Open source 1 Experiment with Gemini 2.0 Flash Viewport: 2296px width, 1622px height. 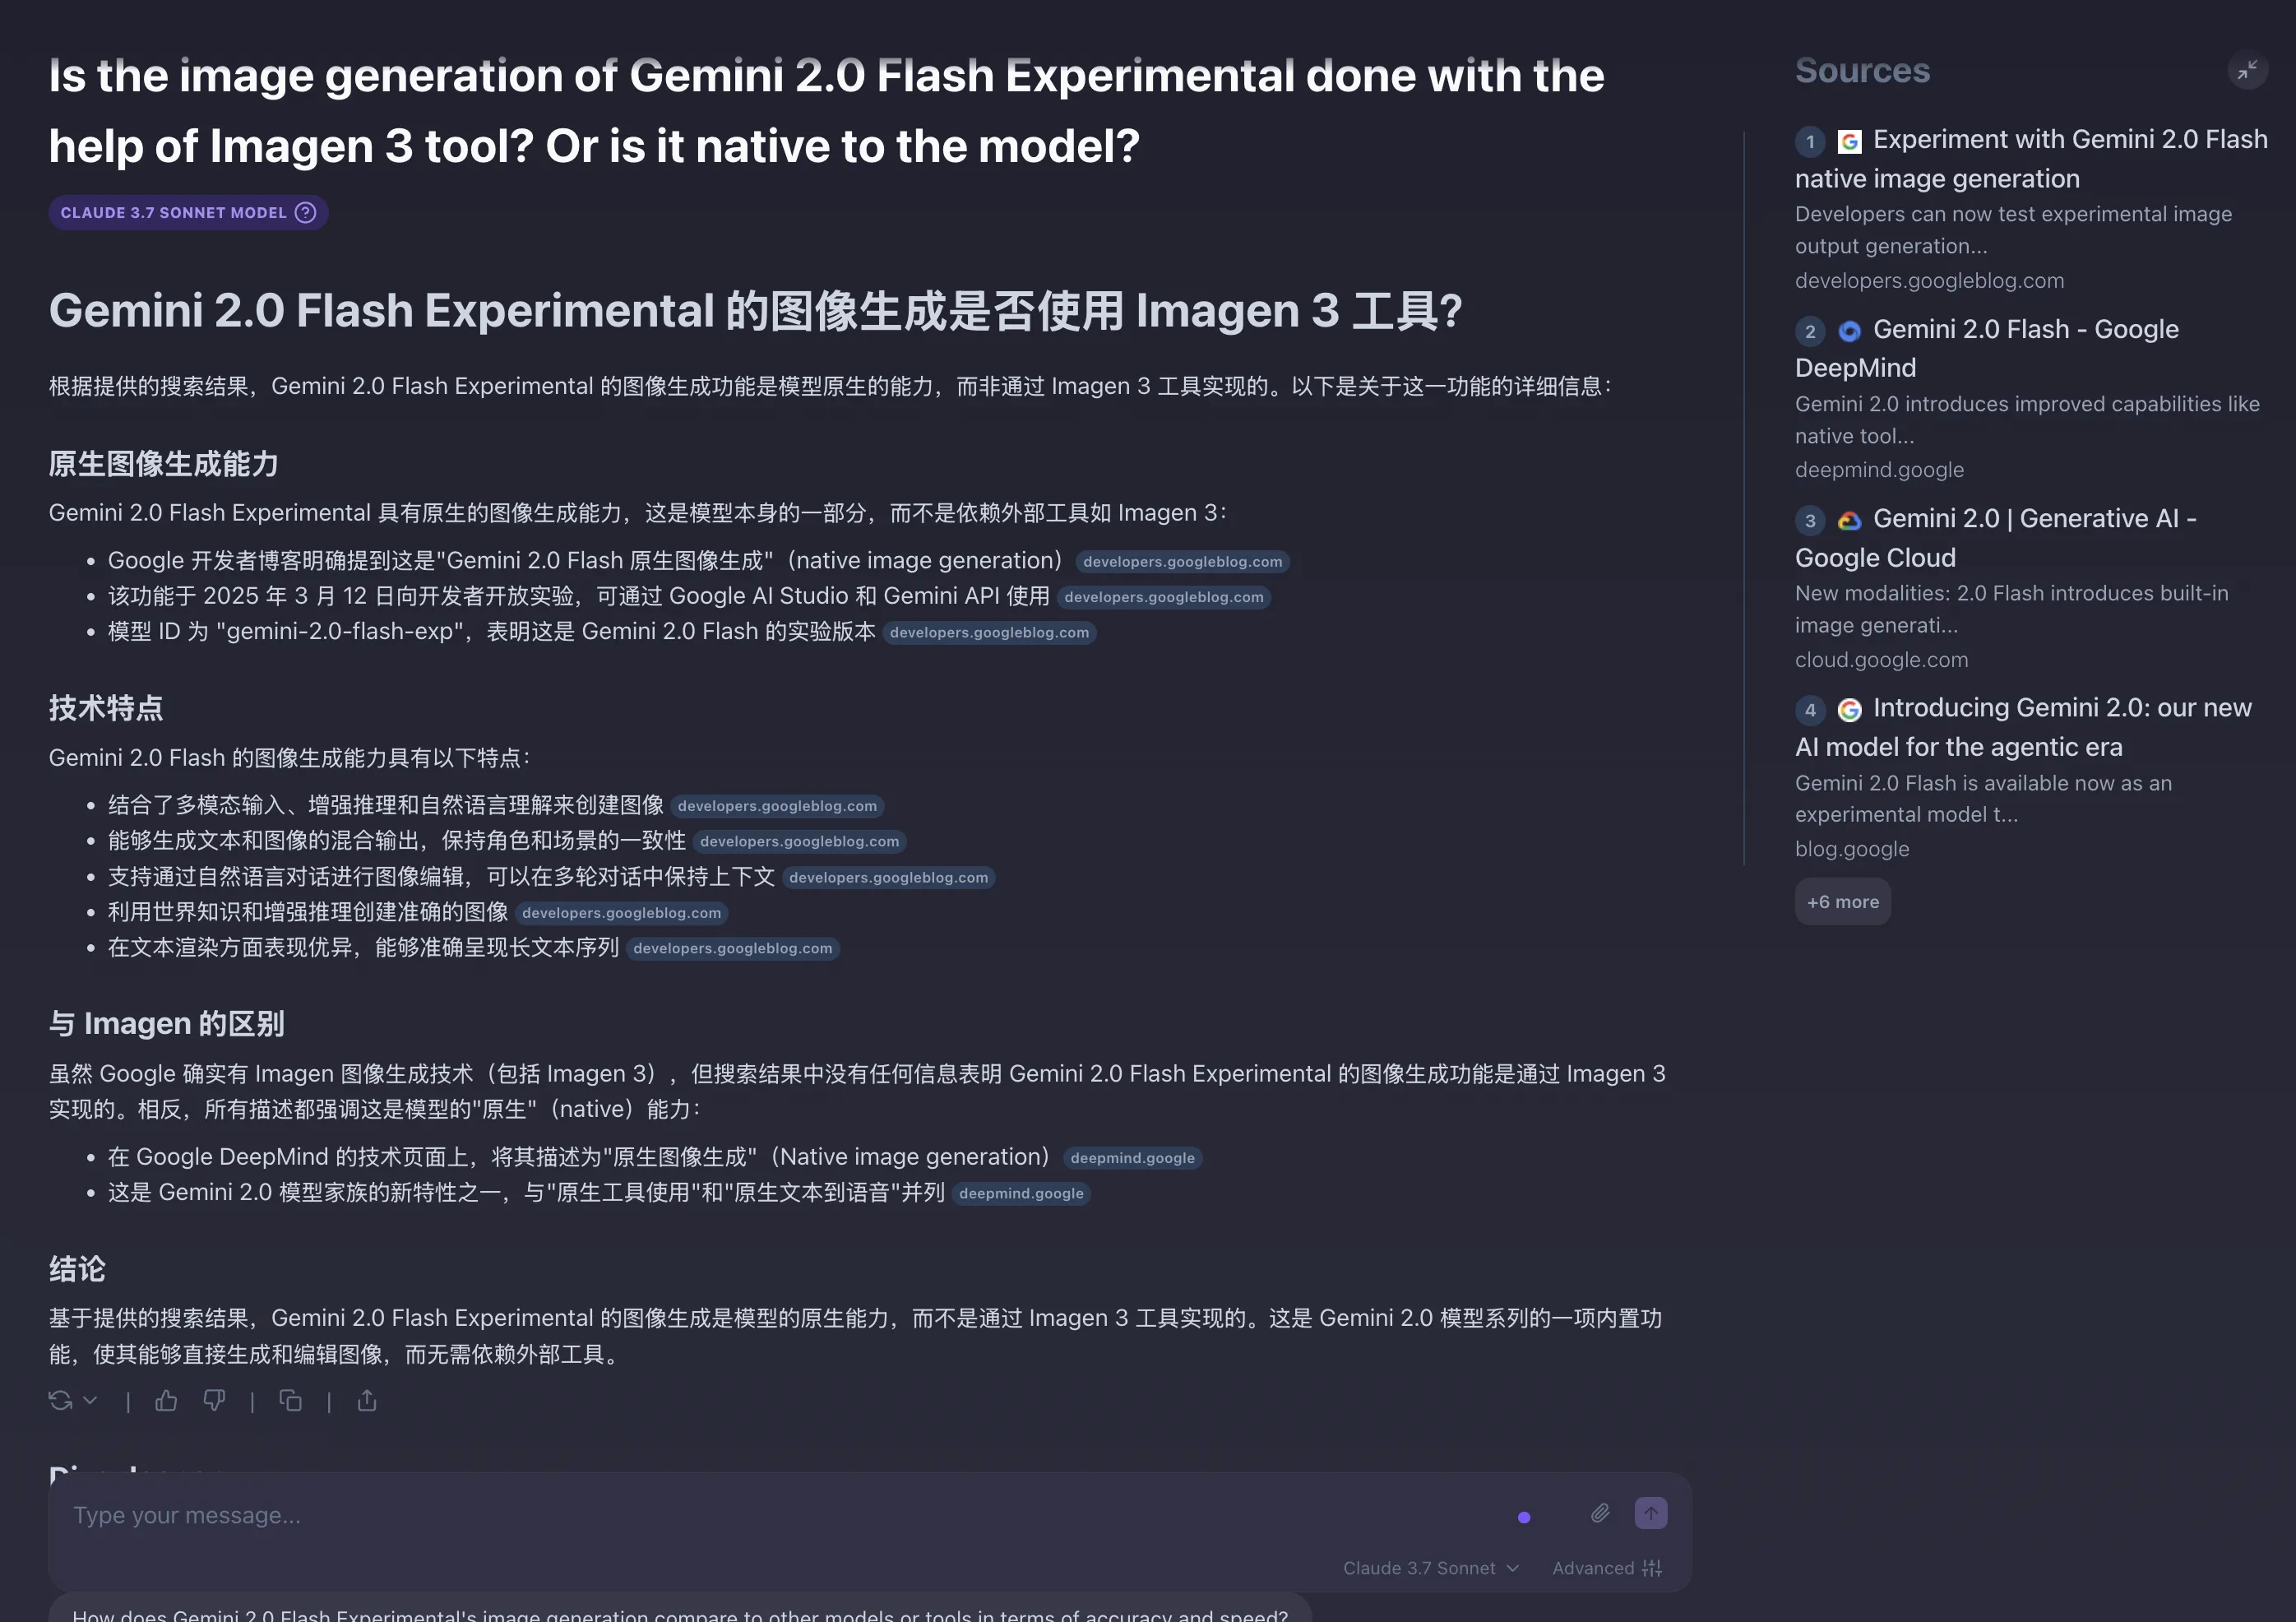pos(2031,158)
